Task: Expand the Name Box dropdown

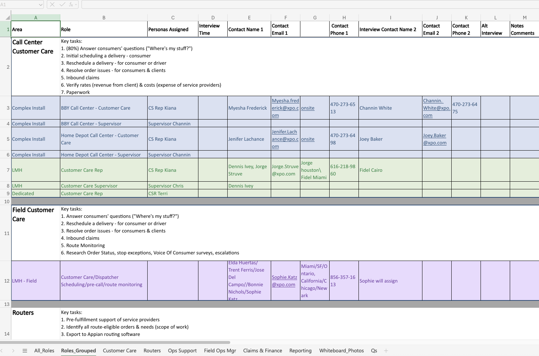Action: coord(40,4)
